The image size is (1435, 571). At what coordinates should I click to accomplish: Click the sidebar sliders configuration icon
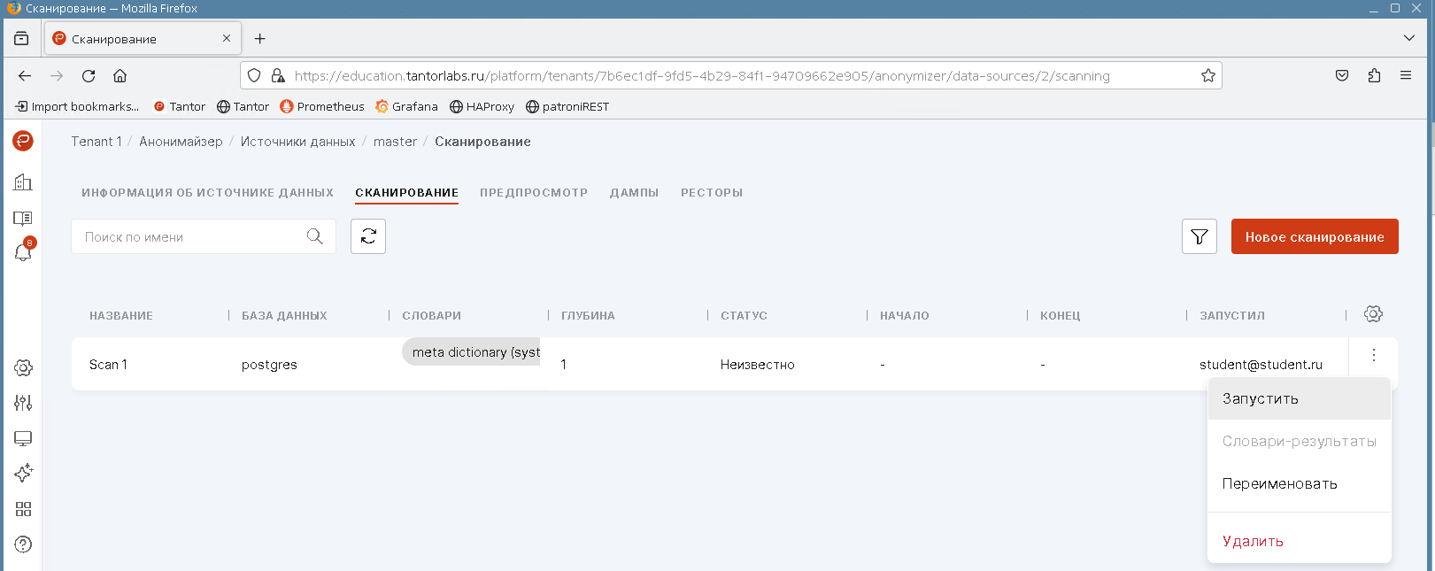[x=23, y=403]
